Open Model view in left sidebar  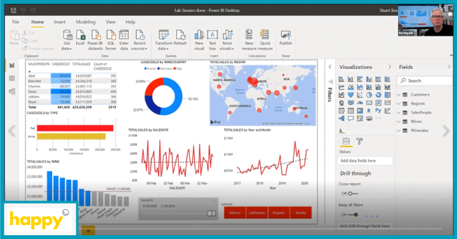(12, 92)
